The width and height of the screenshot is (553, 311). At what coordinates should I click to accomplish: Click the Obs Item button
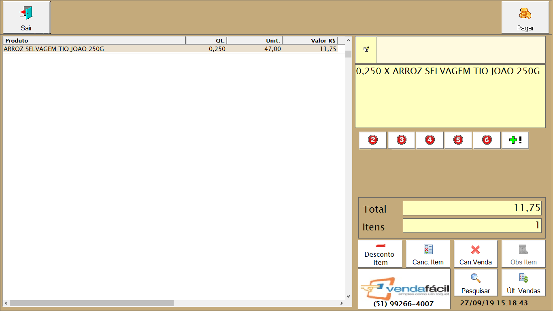[523, 254]
